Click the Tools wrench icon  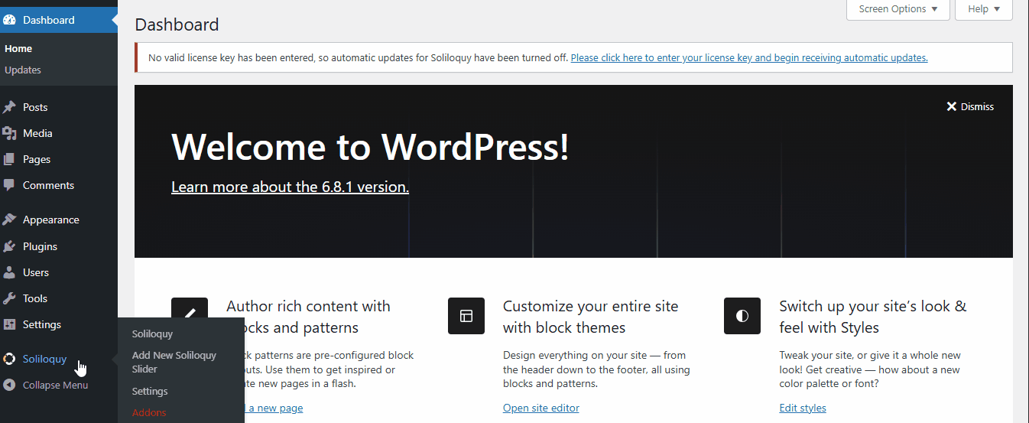[x=9, y=298]
